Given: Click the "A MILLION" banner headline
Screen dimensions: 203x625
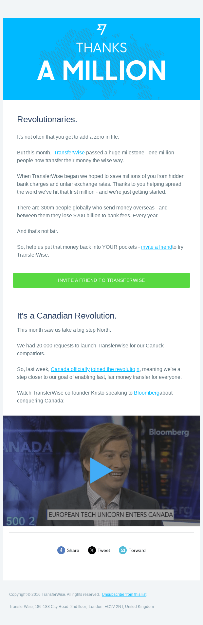Looking at the screenshot, I should click(x=101, y=70).
